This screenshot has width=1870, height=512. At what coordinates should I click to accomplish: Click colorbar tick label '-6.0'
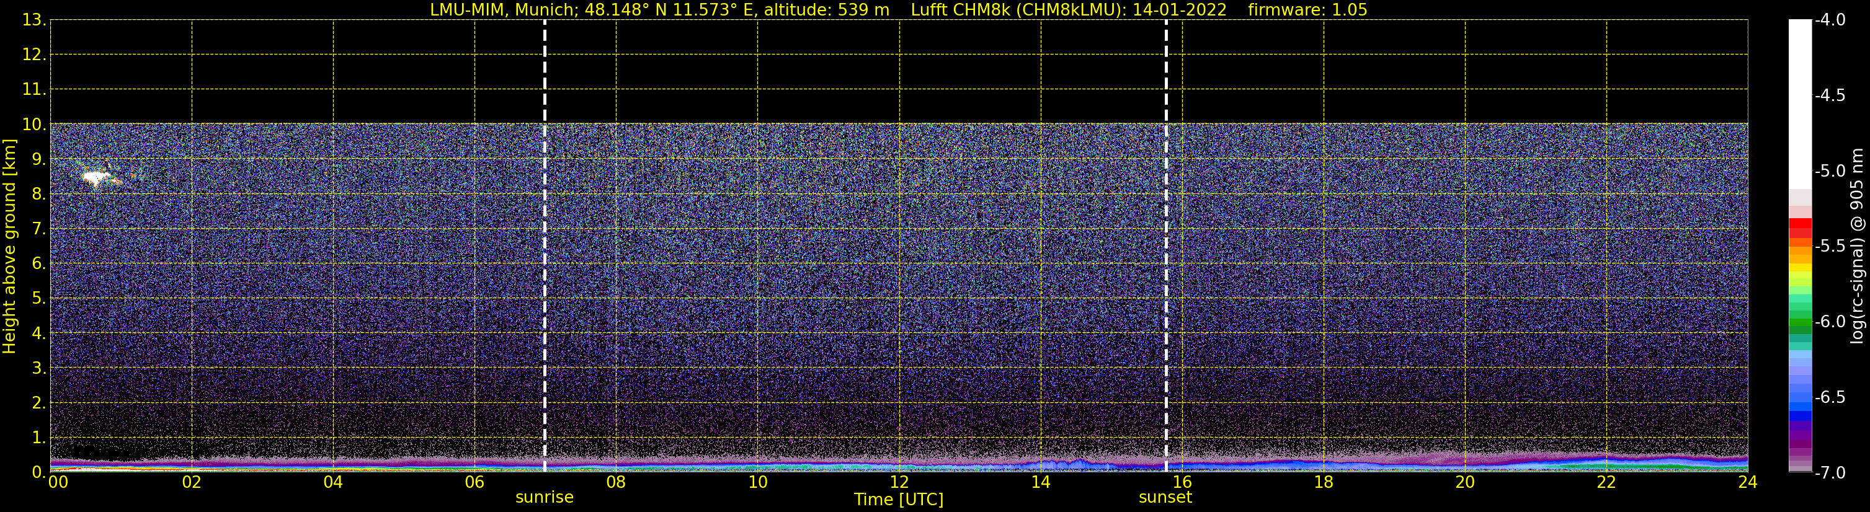(x=1829, y=322)
